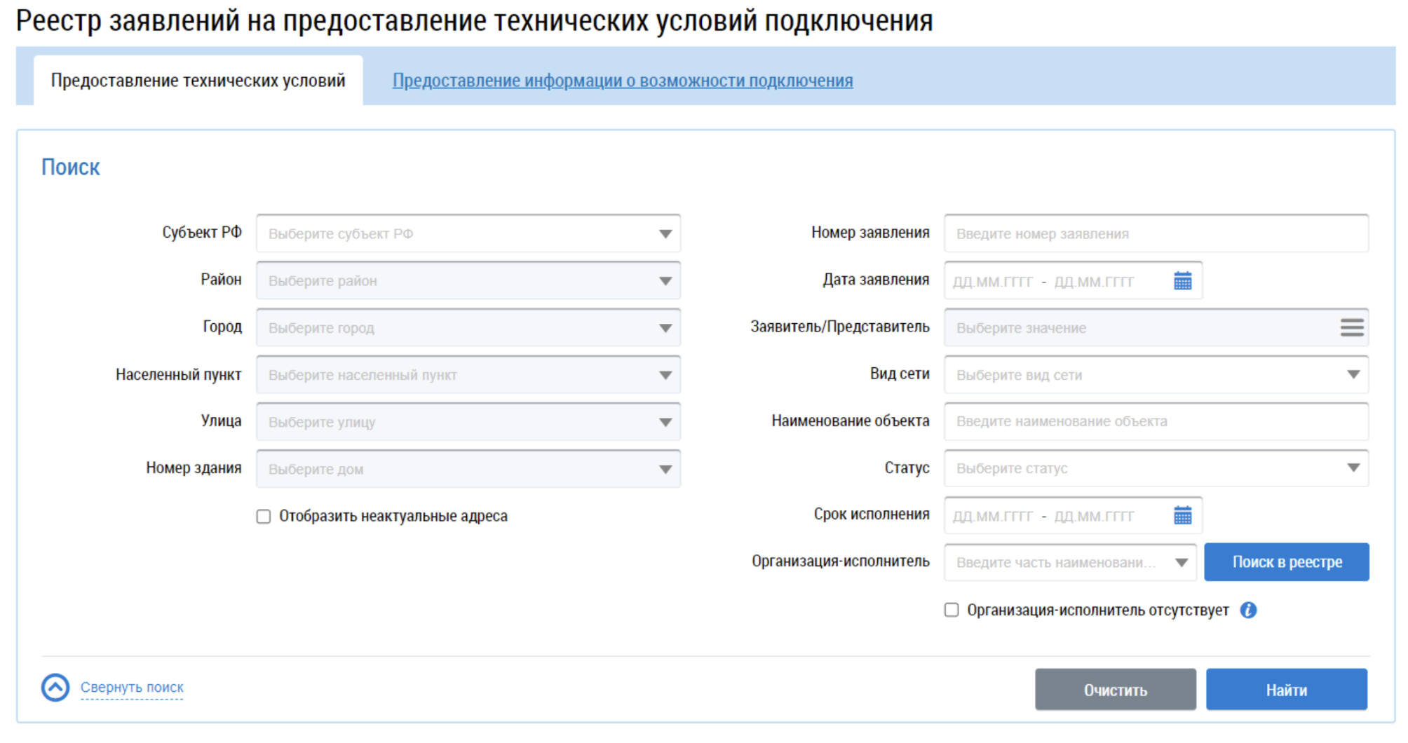Click the circular collapse arrow icon
The height and width of the screenshot is (743, 1408).
(x=55, y=688)
